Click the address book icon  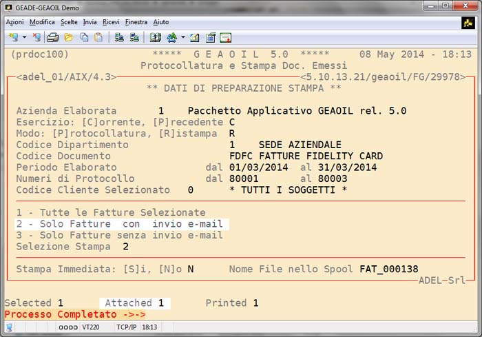(x=156, y=37)
